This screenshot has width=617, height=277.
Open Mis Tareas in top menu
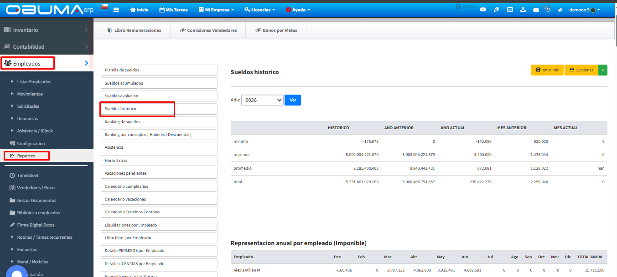point(173,10)
